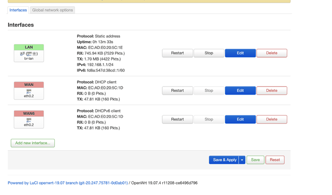Edit the LAN interface
This screenshot has width=332, height=195.
[x=240, y=53]
